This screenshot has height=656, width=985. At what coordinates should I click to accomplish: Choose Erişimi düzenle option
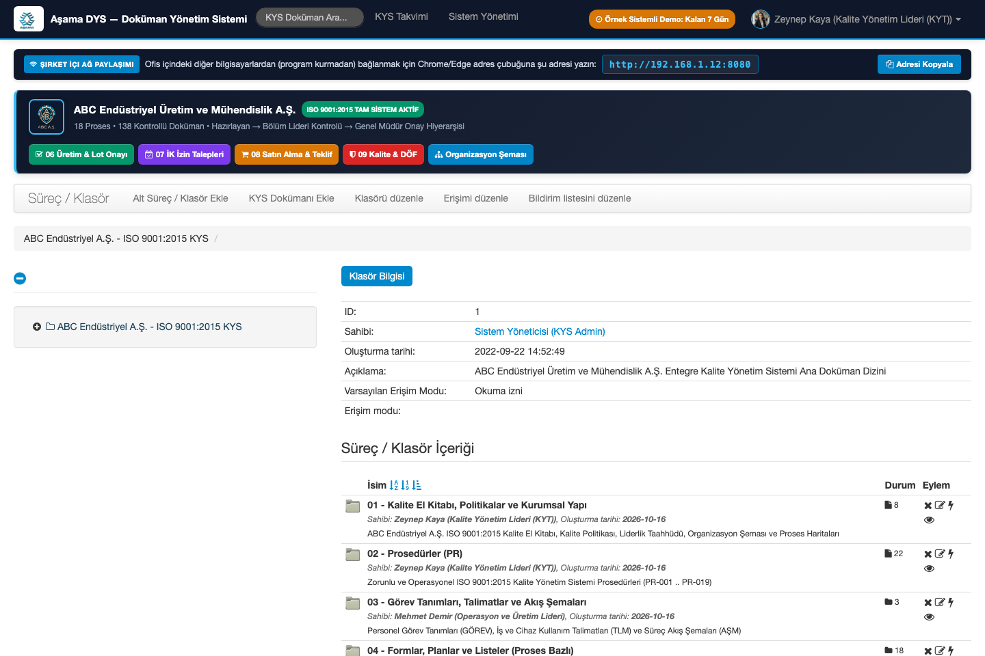coord(476,198)
